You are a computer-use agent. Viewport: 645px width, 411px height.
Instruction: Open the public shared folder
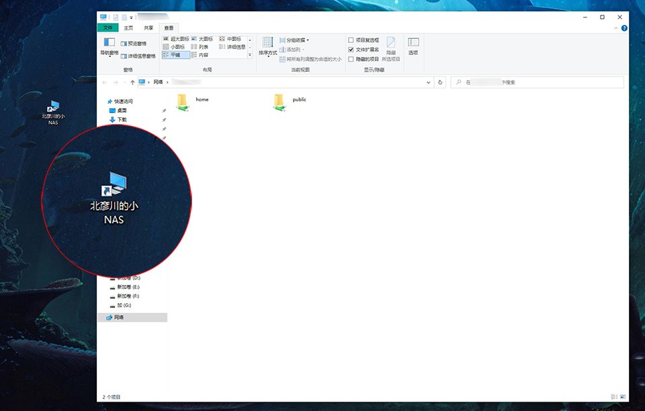(x=279, y=102)
